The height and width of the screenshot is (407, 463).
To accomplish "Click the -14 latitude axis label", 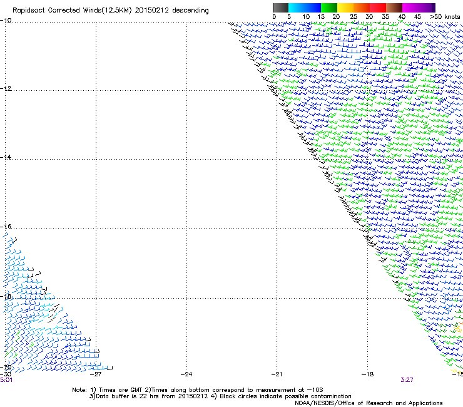I will (x=6, y=157).
